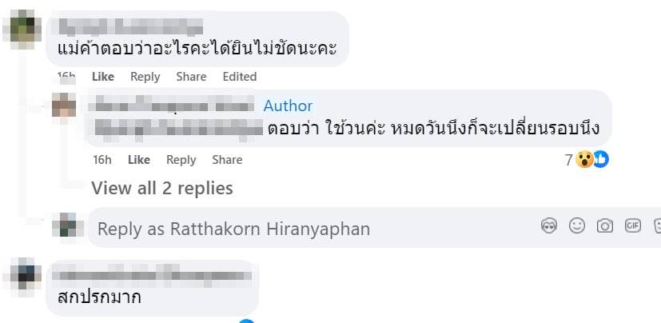Open the author's profile picture

click(64, 105)
